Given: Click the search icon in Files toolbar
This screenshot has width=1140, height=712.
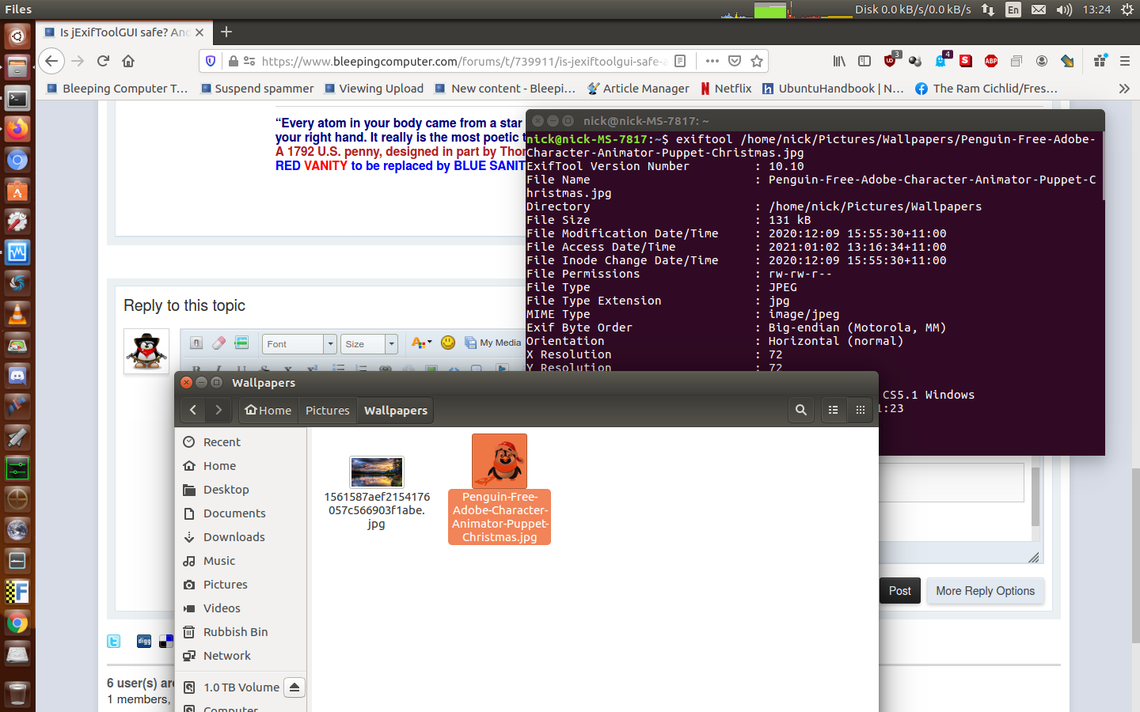Looking at the screenshot, I should tap(800, 410).
